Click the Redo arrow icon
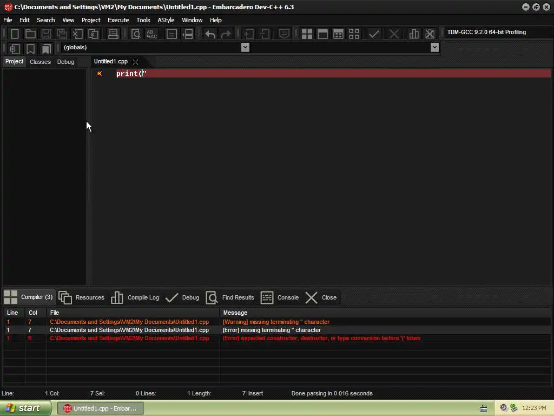Screen dimensions: 554x416 click(226, 34)
